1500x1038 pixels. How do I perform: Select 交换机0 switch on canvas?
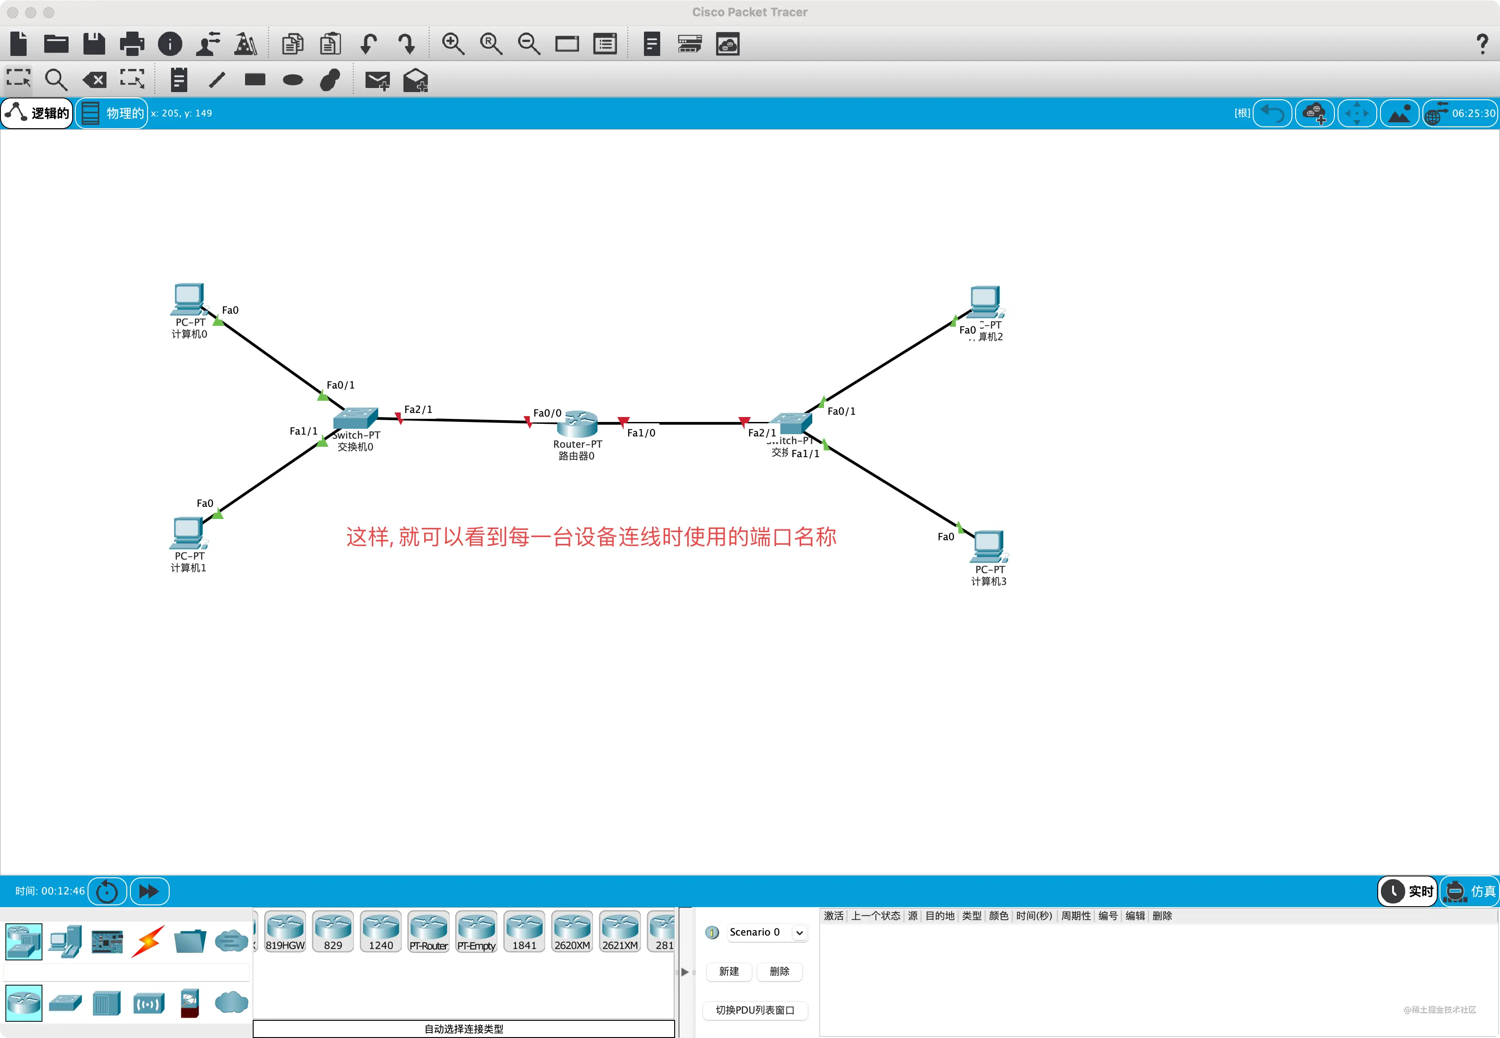point(355,418)
